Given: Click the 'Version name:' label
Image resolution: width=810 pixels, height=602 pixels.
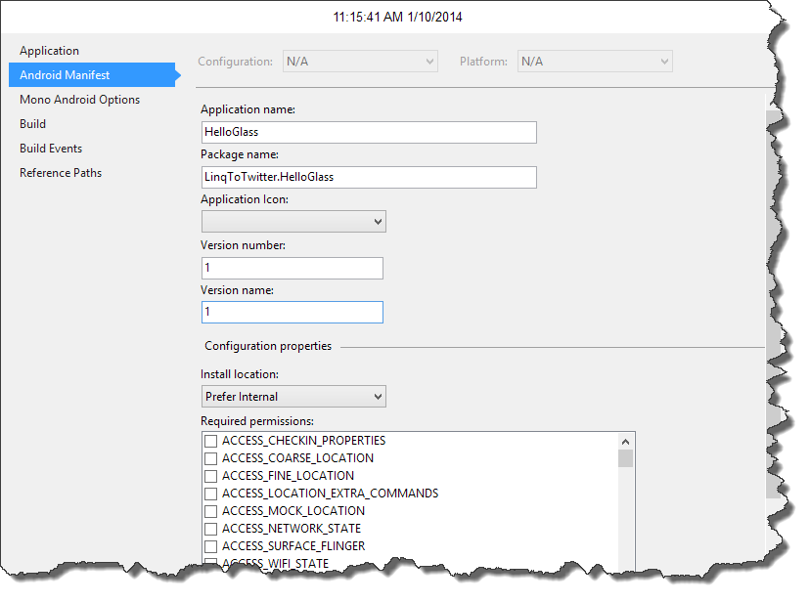Looking at the screenshot, I should 237,290.
